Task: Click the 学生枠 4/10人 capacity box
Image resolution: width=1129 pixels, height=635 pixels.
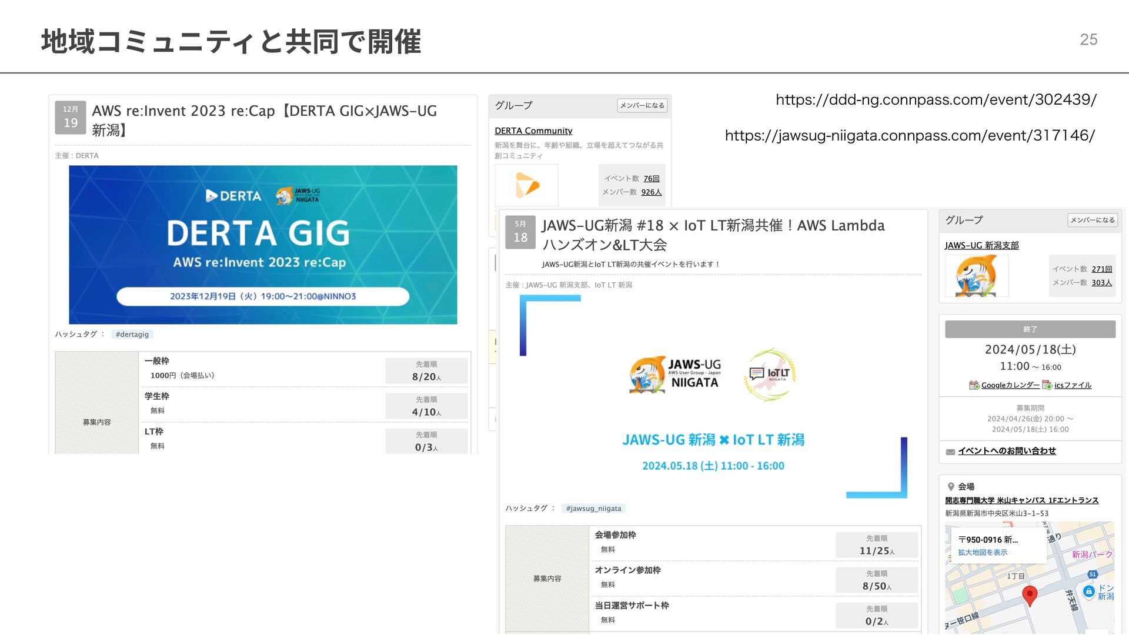Action: [x=426, y=406]
